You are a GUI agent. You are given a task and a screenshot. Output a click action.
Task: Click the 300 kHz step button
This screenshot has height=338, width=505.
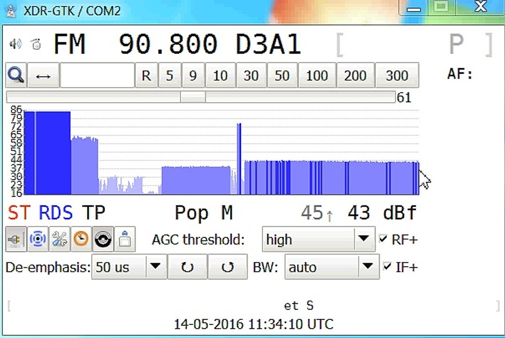tap(397, 76)
